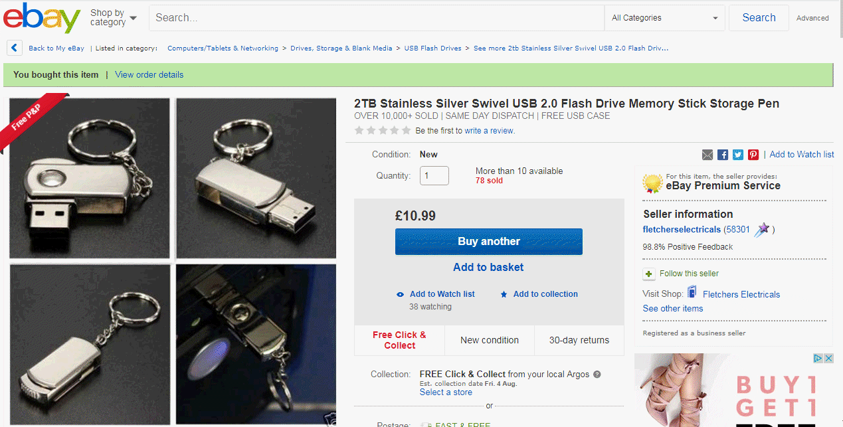Close the shoe advertisement
843x427 pixels.
(x=828, y=359)
